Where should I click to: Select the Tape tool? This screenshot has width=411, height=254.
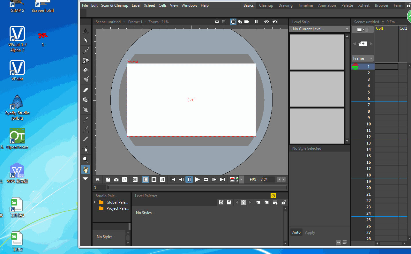click(x=86, y=100)
